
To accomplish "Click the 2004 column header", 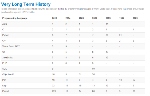I will (x=94, y=18).
